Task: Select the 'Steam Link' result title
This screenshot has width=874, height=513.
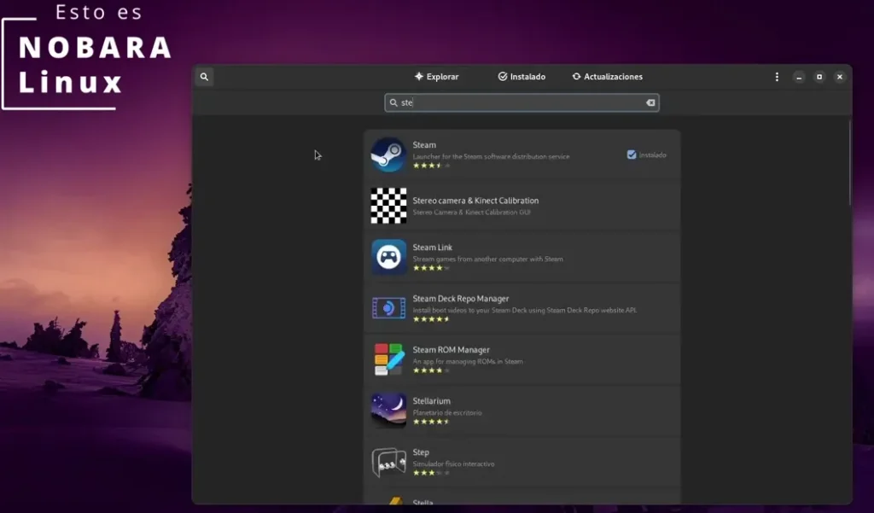Action: pos(433,248)
